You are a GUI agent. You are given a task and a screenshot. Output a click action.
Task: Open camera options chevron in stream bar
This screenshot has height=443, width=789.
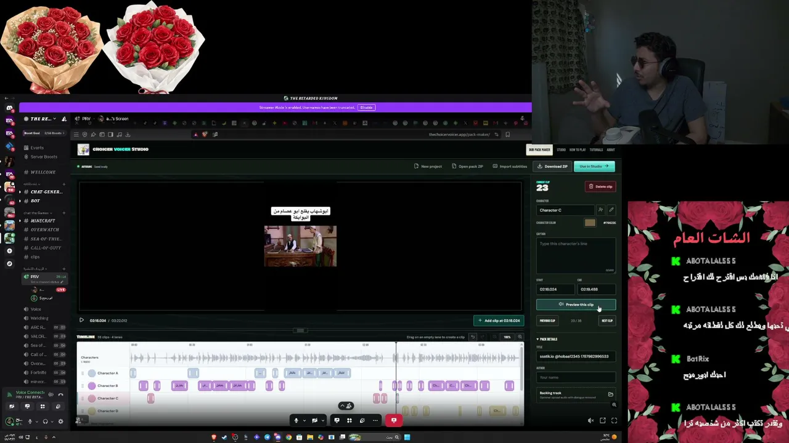point(322,421)
